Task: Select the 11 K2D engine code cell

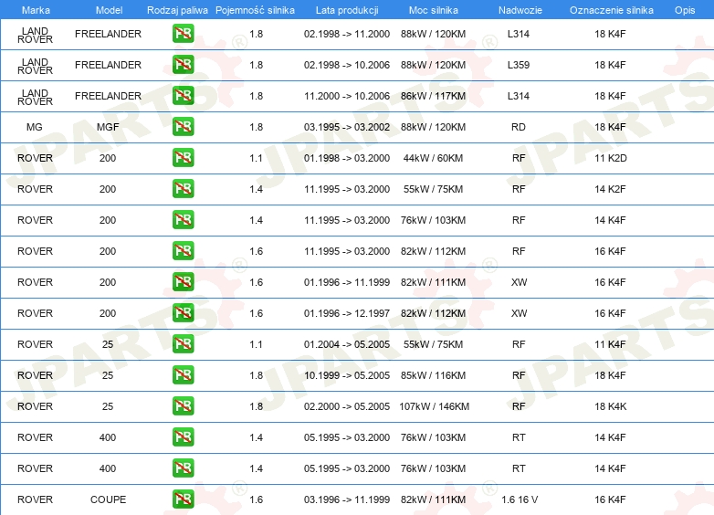Action: click(611, 158)
